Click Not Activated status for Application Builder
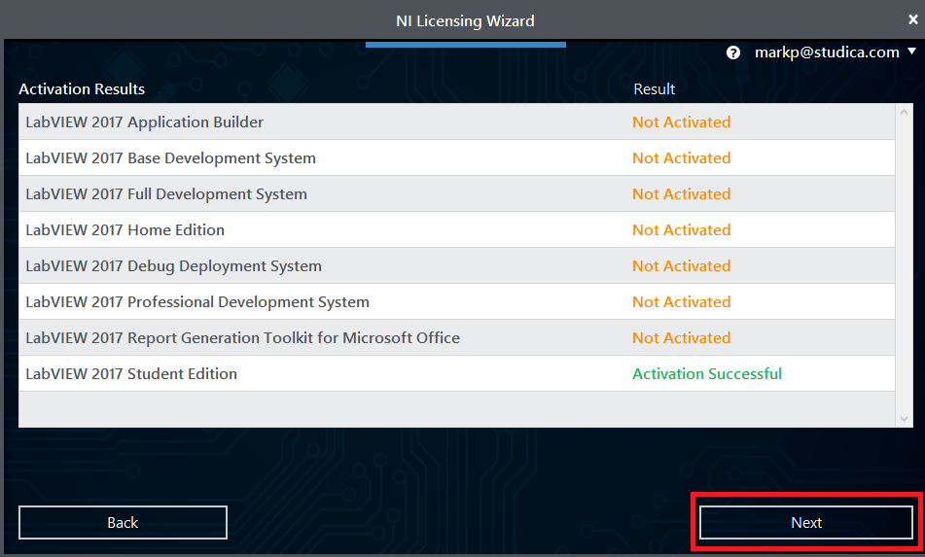Image resolution: width=925 pixels, height=557 pixels. point(682,122)
